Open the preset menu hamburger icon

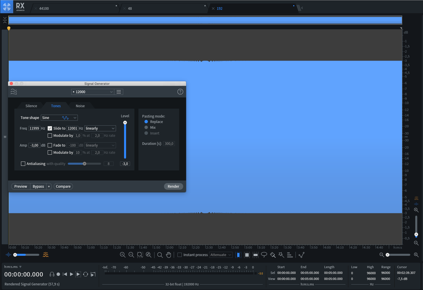click(119, 92)
